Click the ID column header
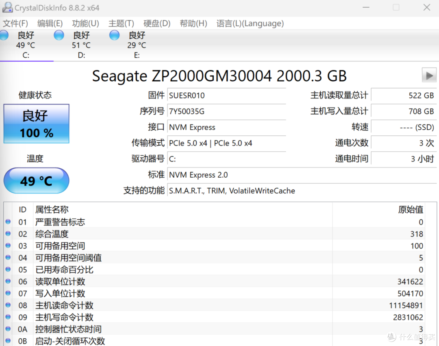The width and height of the screenshot is (439, 346). (22, 209)
